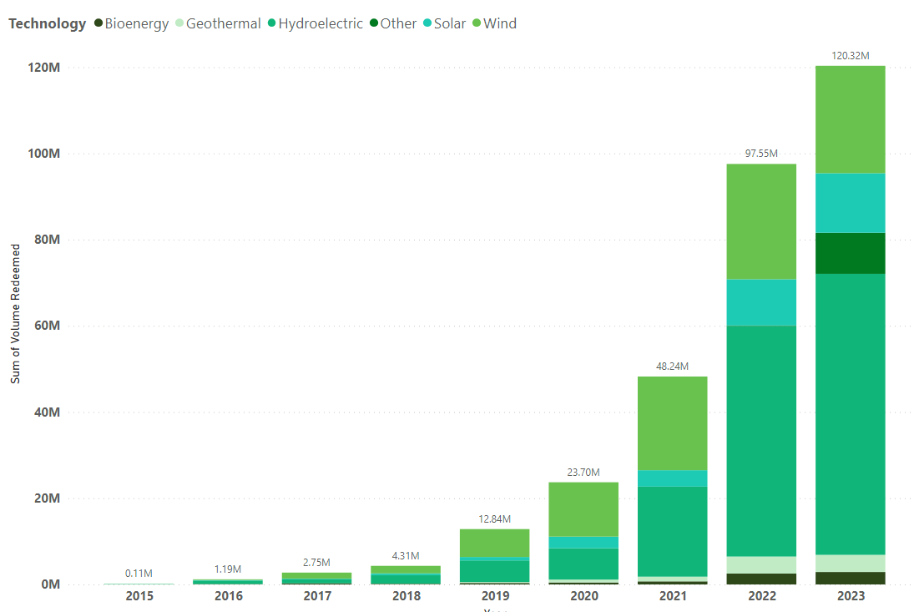
Task: Select the 2019 Hydroelectric bar segment
Action: [x=494, y=571]
